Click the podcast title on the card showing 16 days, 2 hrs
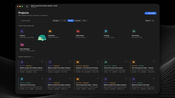Image resolution: width=175 pixels, height=98 pixels. click(x=115, y=85)
